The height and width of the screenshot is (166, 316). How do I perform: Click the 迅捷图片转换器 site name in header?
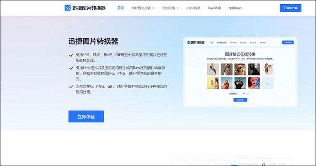(89, 8)
